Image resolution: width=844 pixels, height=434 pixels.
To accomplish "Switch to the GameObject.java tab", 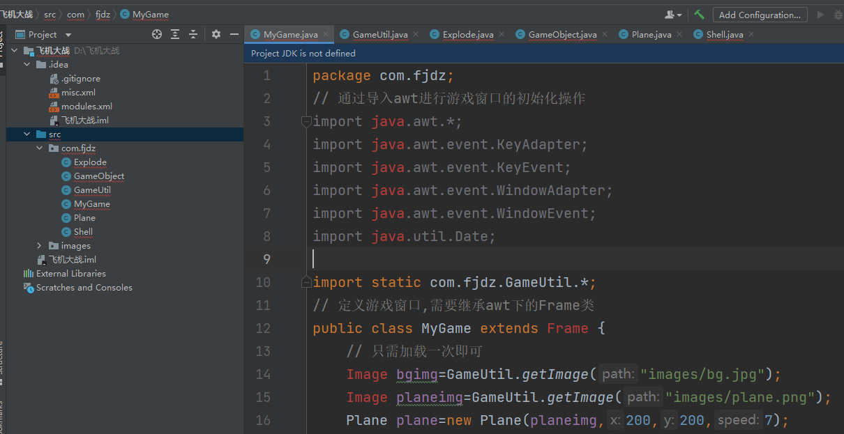I will click(562, 34).
